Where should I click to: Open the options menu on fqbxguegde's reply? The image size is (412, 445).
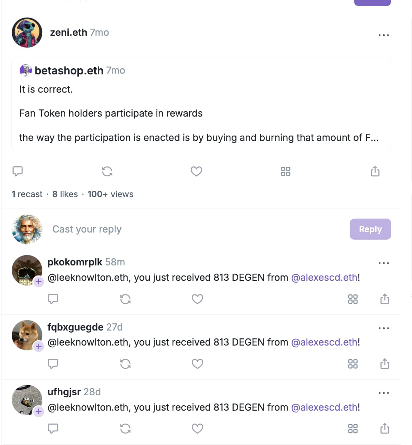point(384,328)
